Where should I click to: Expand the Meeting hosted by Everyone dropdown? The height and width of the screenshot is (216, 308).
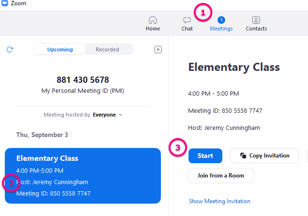107,115
